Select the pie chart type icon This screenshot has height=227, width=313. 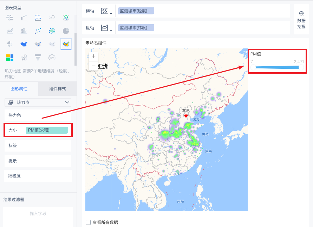pyautogui.click(x=66, y=31)
